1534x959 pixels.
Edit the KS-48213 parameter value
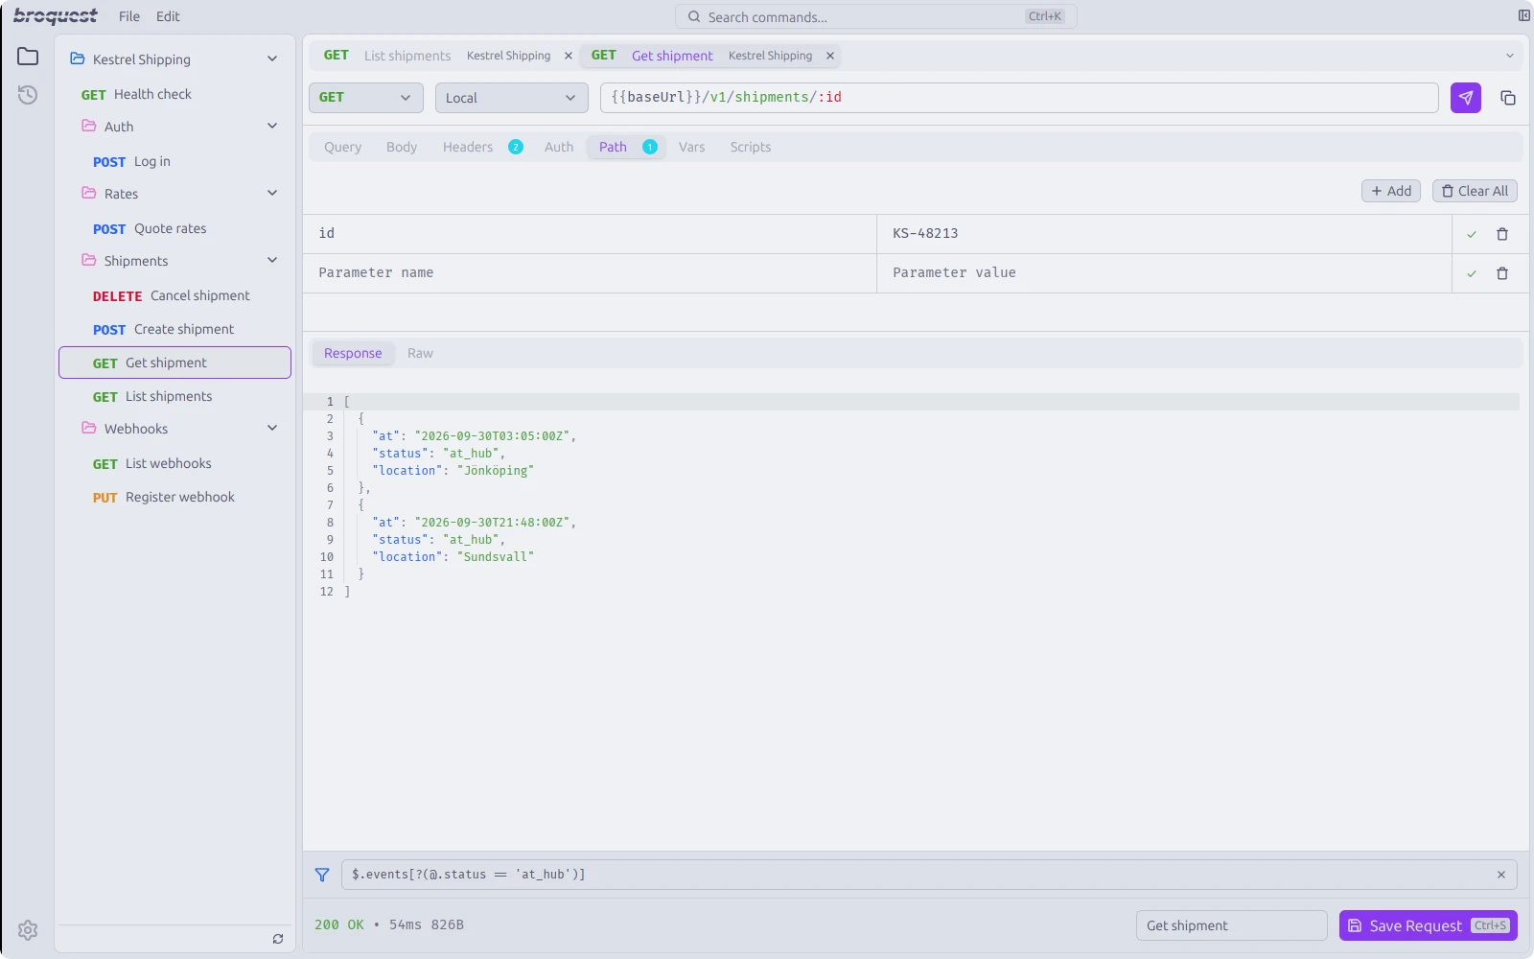[1164, 234]
